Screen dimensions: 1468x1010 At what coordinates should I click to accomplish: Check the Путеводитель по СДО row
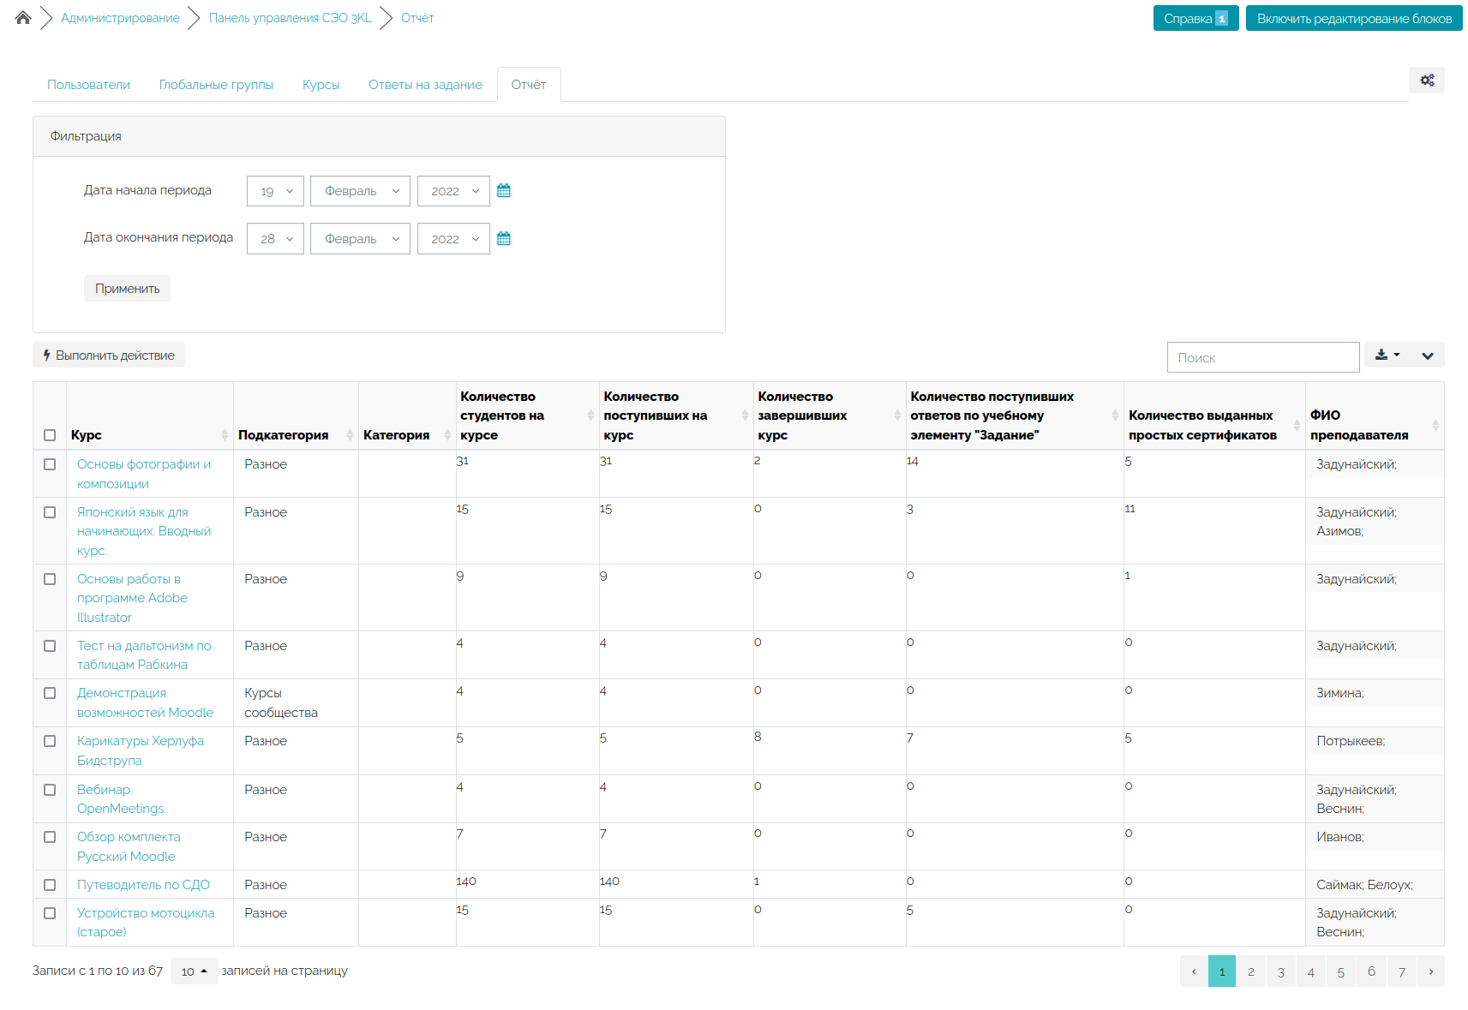(50, 885)
